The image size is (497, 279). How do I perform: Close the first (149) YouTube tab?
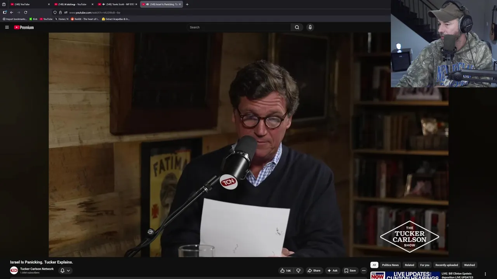pos(49,4)
